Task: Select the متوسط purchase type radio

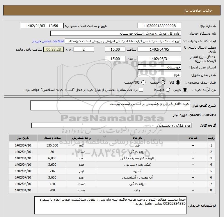Action: [x=168, y=90]
